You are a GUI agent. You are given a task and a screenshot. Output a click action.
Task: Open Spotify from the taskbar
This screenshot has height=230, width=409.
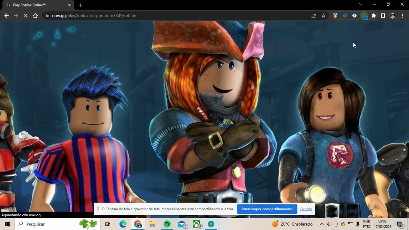(x=167, y=224)
